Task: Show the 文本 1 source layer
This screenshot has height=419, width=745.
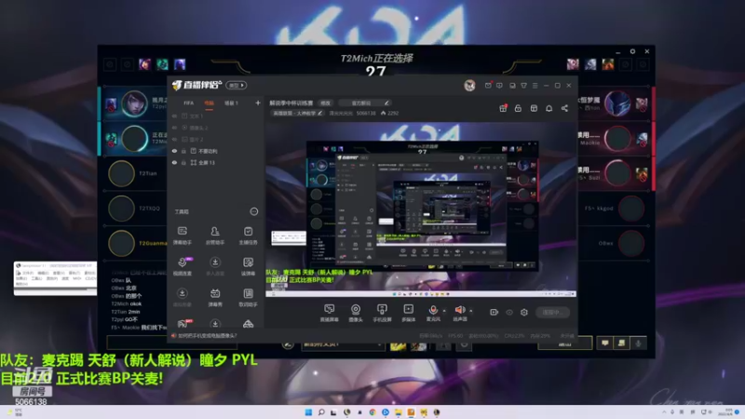Action: click(x=174, y=115)
